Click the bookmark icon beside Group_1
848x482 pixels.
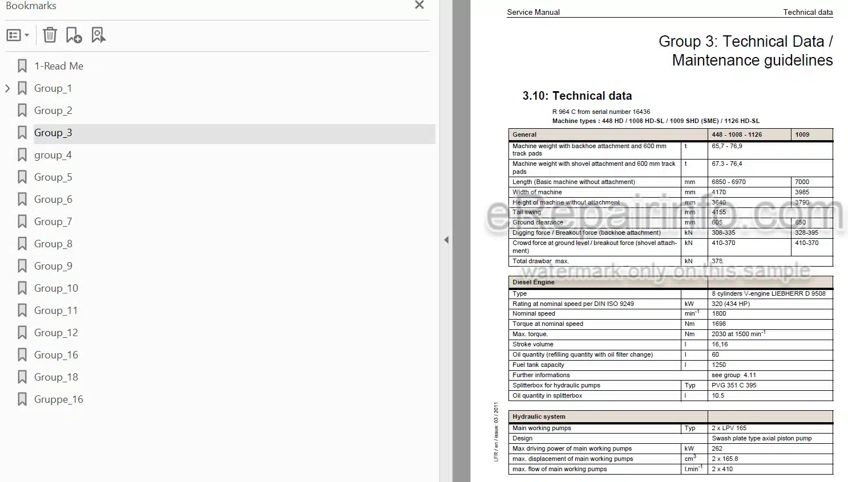pos(22,88)
